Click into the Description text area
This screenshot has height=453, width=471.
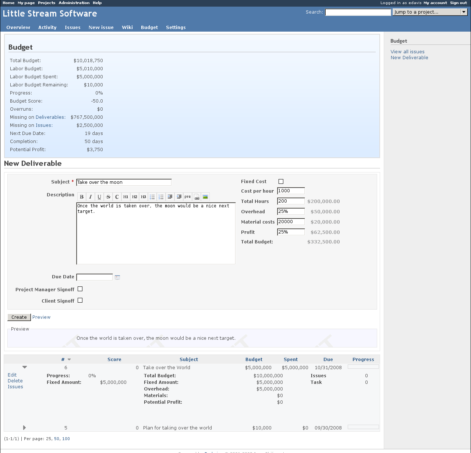coord(156,233)
